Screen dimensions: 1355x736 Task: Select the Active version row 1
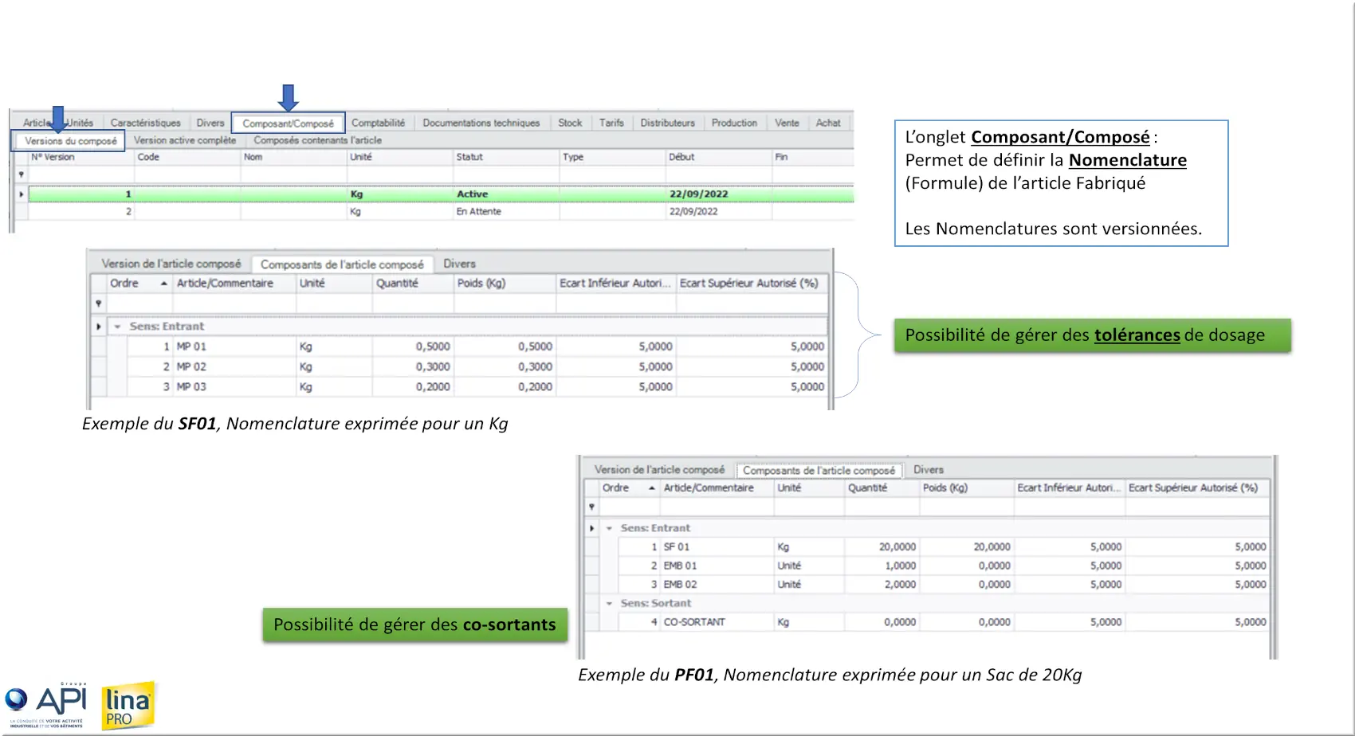[441, 194]
